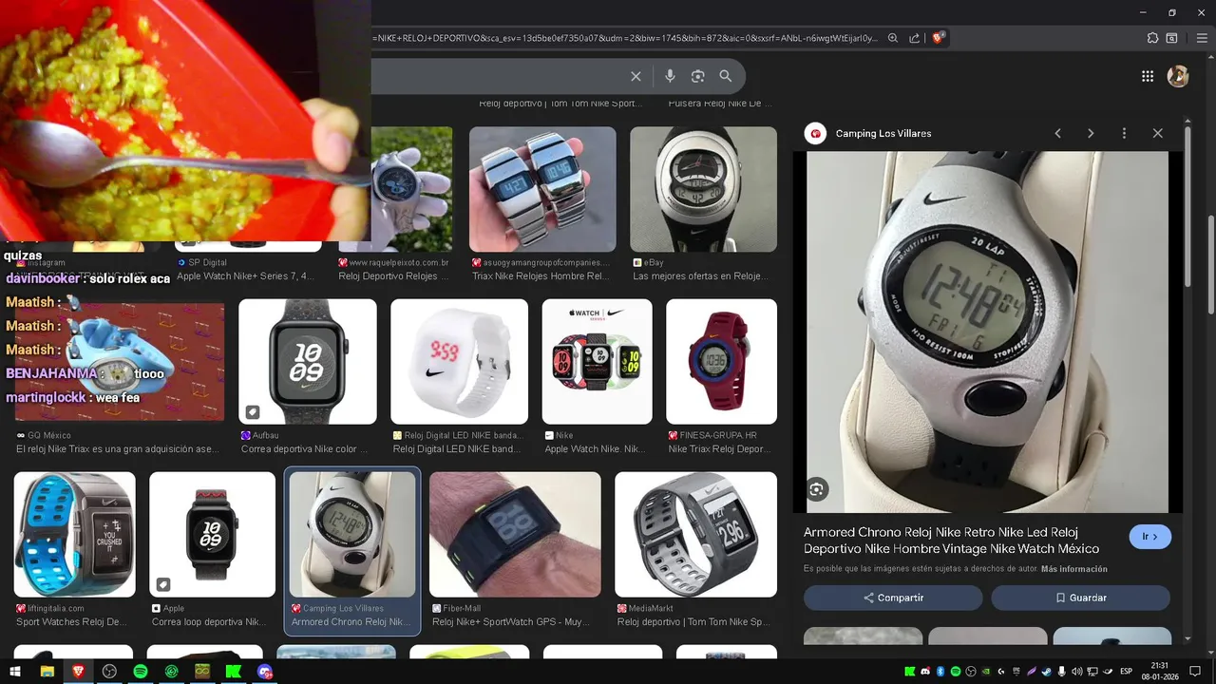Open Brave Shields icon
This screenshot has height=684, width=1216.
938,38
